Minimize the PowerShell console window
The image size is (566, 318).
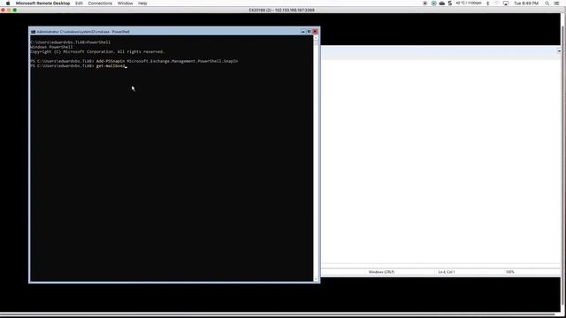(x=303, y=32)
